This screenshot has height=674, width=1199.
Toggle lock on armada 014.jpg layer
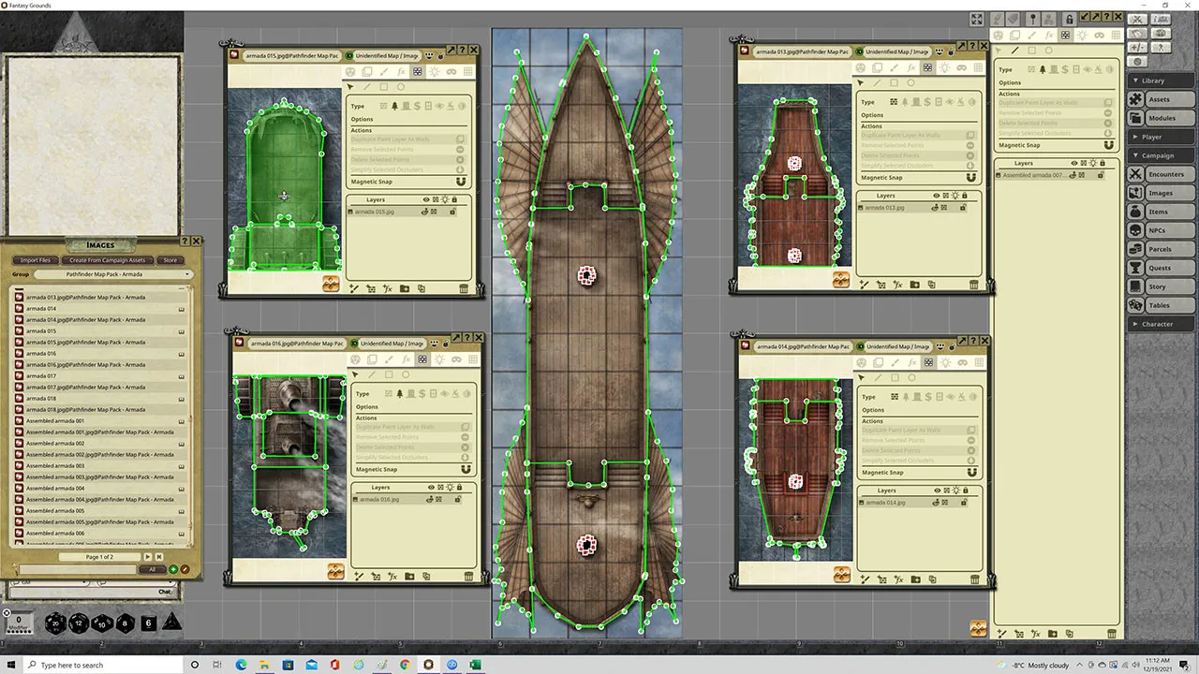(x=964, y=503)
